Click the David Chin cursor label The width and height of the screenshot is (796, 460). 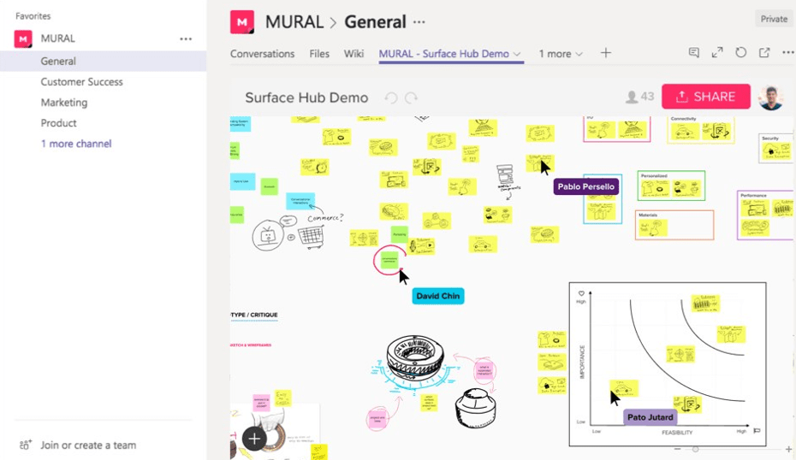[x=438, y=296]
